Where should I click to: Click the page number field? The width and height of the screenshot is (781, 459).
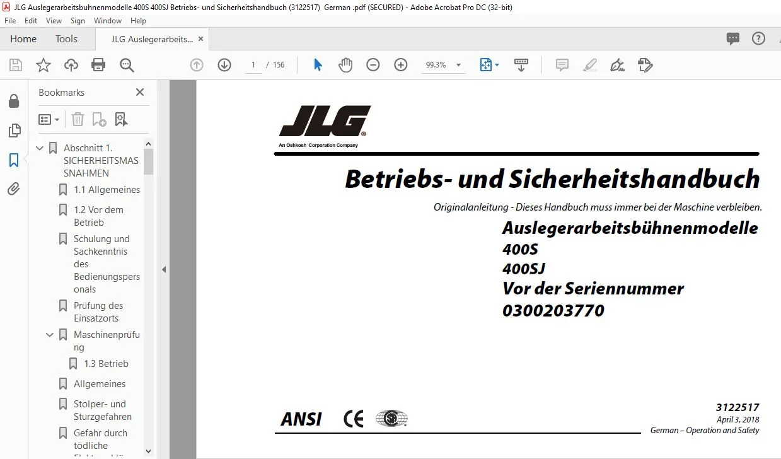[253, 65]
